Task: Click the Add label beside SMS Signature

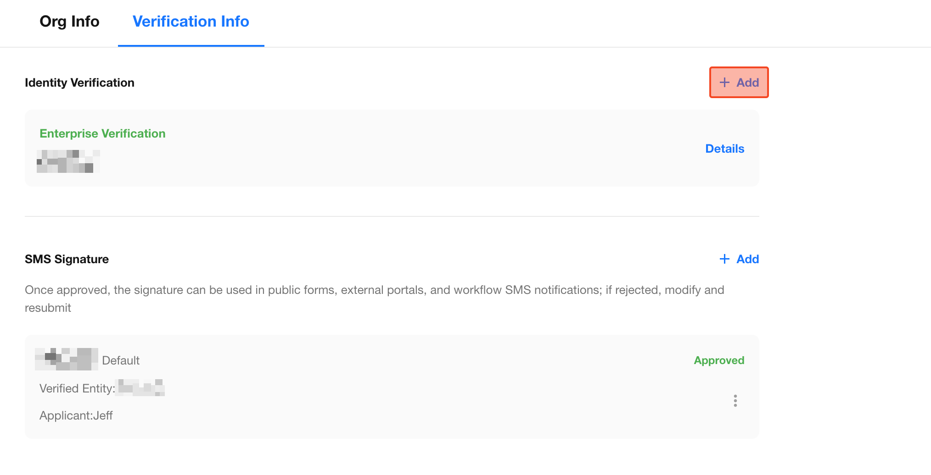Action: 747,259
